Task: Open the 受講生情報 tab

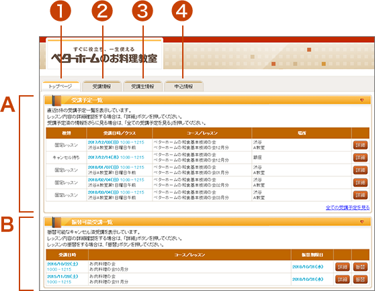Action: click(142, 86)
